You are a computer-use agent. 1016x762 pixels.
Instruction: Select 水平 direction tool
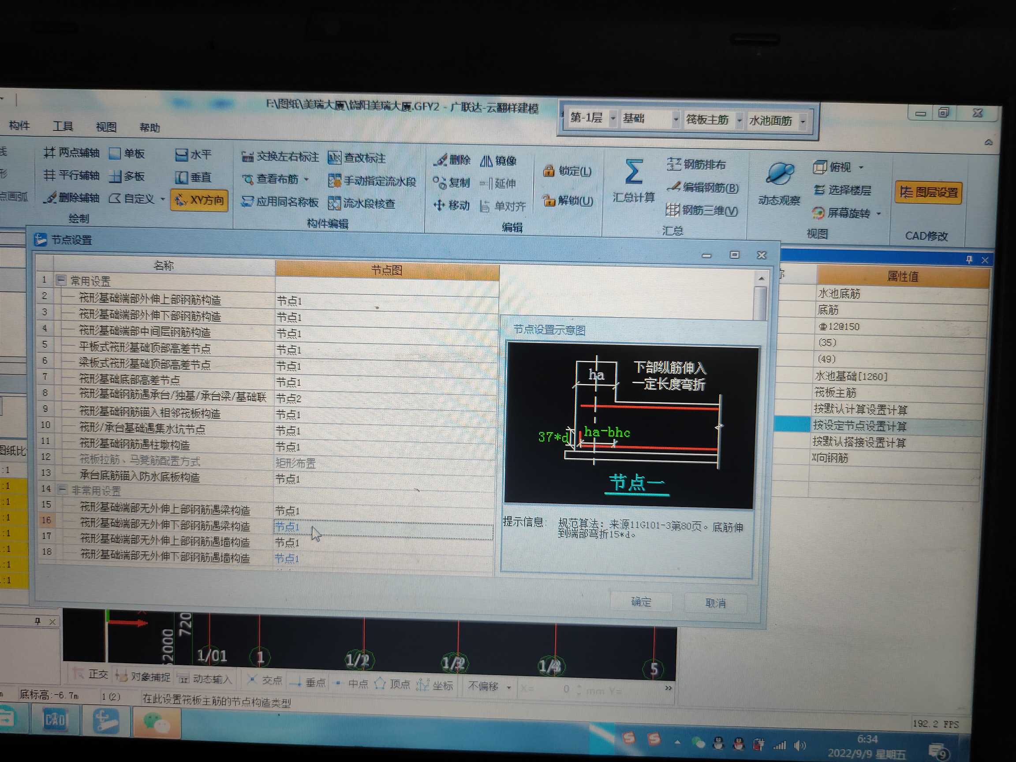click(x=194, y=155)
